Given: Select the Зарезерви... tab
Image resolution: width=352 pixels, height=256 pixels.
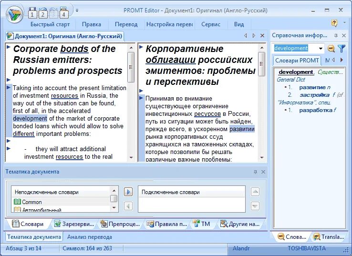Looking at the screenshot, I should tap(74, 224).
